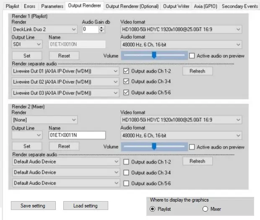Enable Active audio on preview for Render 1
Image resolution: width=260 pixels, height=220 pixels.
click(x=192, y=56)
